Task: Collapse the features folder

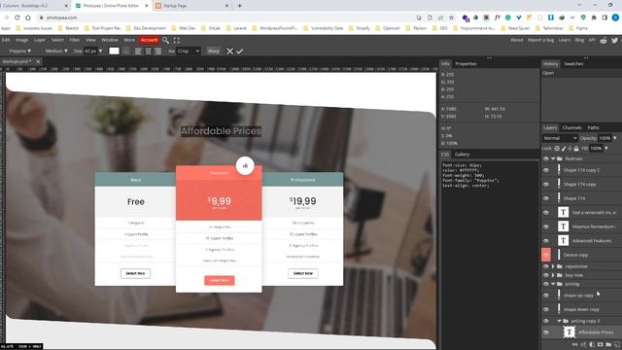Action: click(x=553, y=158)
